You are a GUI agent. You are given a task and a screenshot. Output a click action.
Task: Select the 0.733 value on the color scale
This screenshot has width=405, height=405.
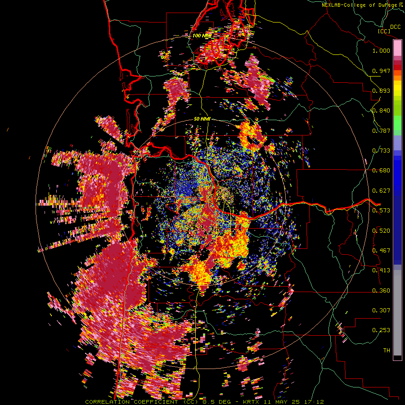(381, 151)
